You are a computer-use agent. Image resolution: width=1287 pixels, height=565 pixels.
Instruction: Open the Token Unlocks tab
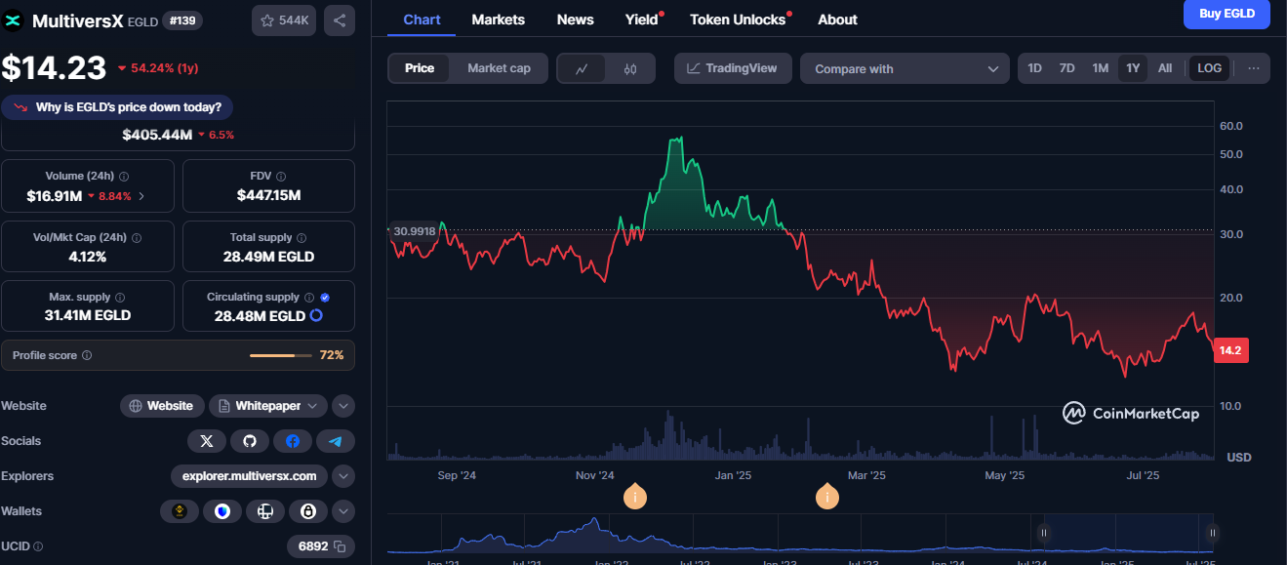738,20
